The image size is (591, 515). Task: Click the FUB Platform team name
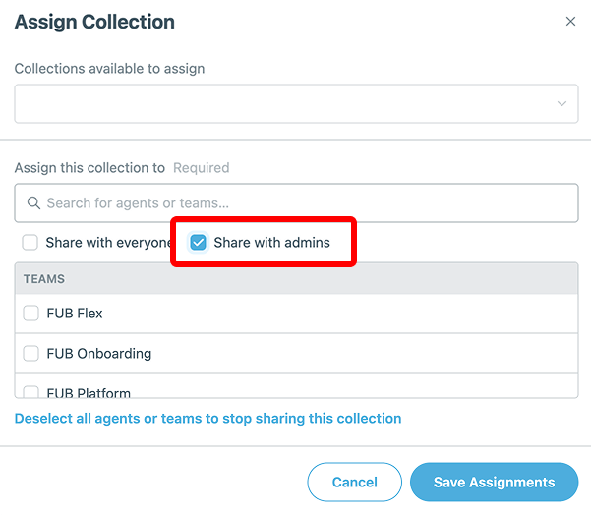coord(89,393)
